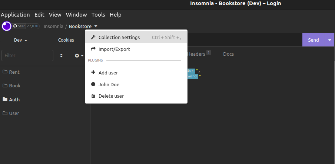Open the Send options dropdown arrow
Viewport: 335px width, 164px height.
pos(329,40)
